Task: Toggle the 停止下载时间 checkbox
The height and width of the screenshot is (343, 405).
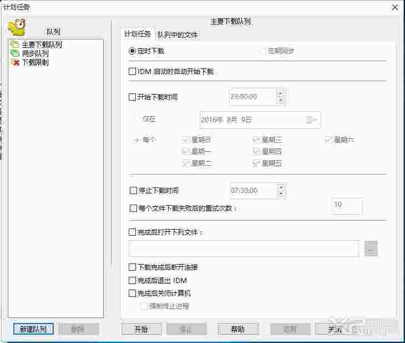Action: tap(133, 191)
